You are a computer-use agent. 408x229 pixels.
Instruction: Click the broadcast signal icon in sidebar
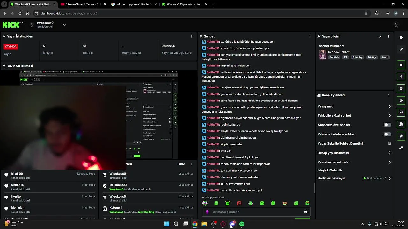401,112
